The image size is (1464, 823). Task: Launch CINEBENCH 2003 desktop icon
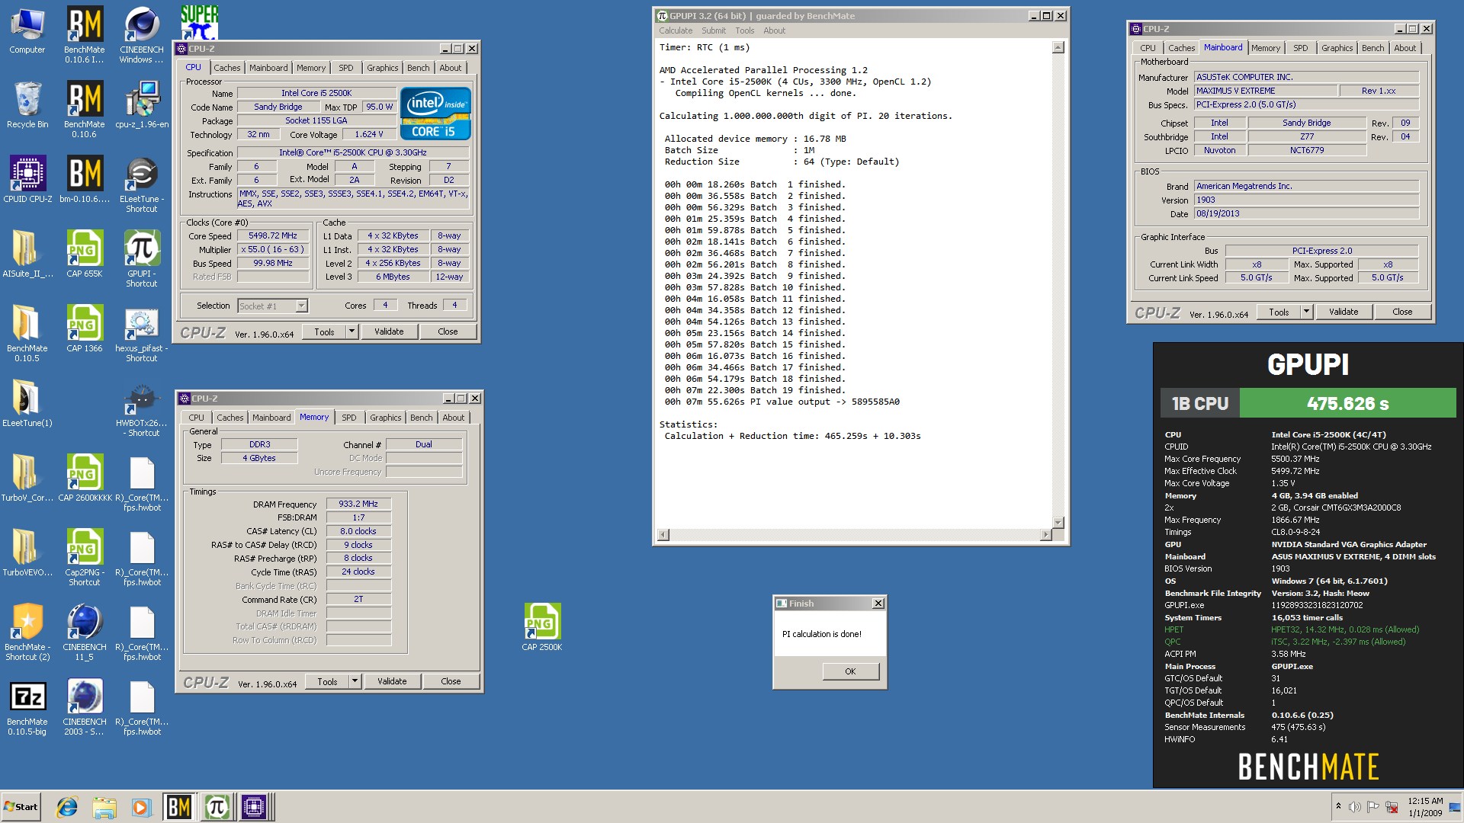click(x=85, y=706)
